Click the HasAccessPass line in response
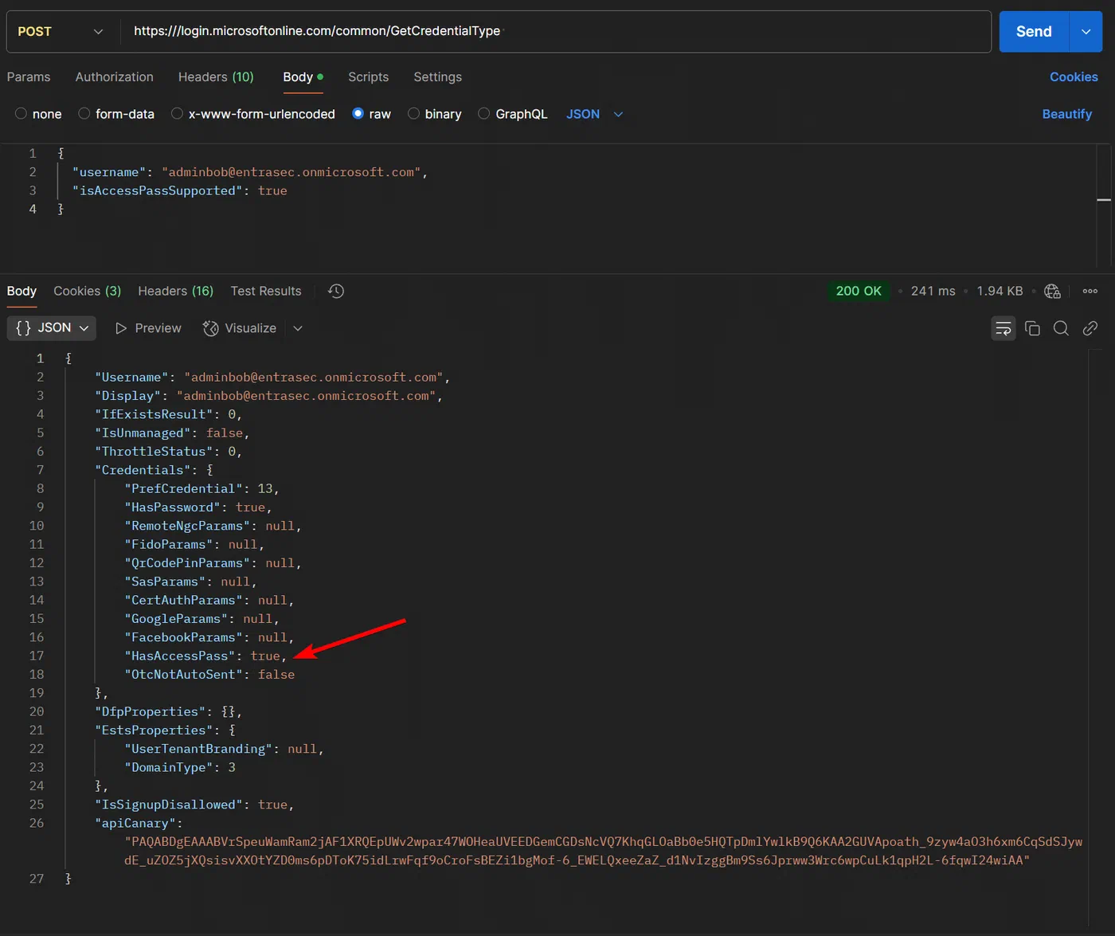Screen dimensions: 1115x936 (x=205, y=656)
